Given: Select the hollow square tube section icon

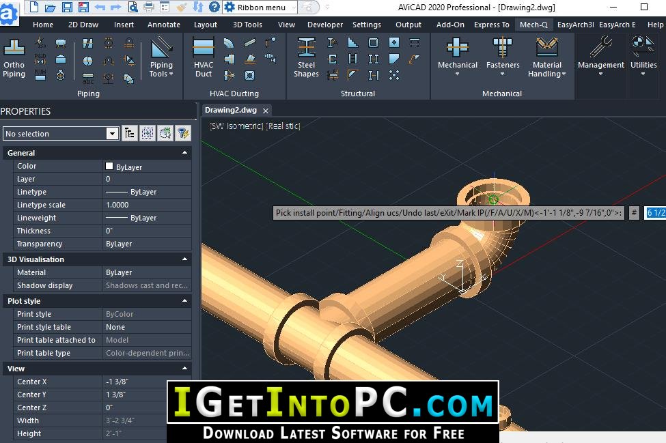Looking at the screenshot, I should point(374,42).
